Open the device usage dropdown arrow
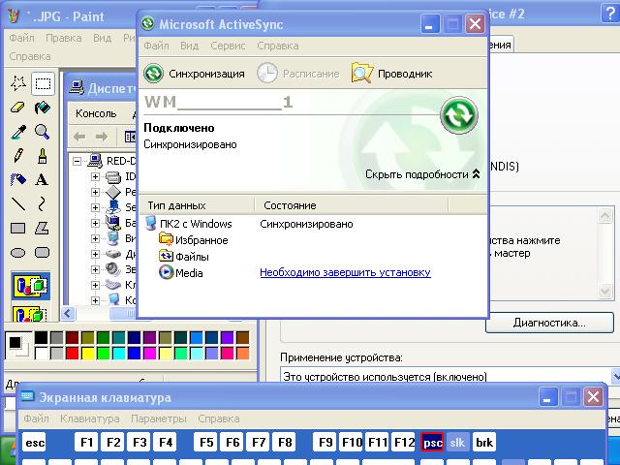The height and width of the screenshot is (465, 620). click(615, 376)
